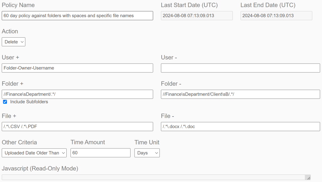Click the Javascript (Read-Only Mode) label
Image resolution: width=322 pixels, height=182 pixels.
tap(40, 169)
